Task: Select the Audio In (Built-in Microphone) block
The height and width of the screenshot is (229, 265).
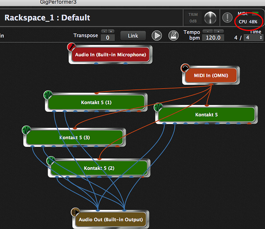Action: click(x=110, y=55)
